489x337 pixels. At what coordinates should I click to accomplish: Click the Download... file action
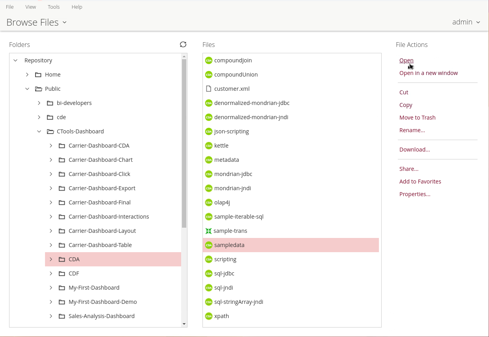point(414,150)
